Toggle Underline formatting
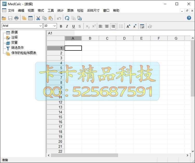 point(74,26)
